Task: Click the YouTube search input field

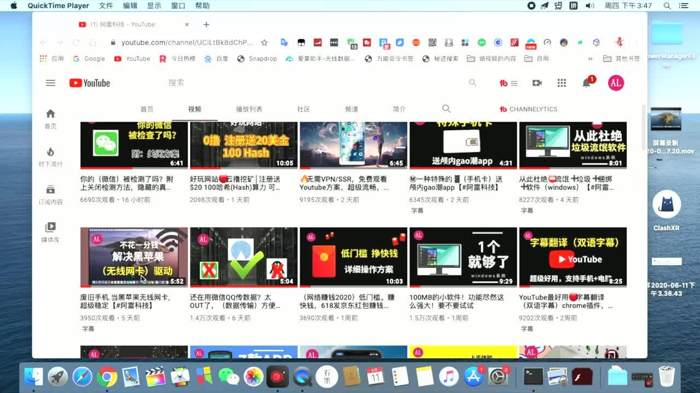Action: click(314, 83)
